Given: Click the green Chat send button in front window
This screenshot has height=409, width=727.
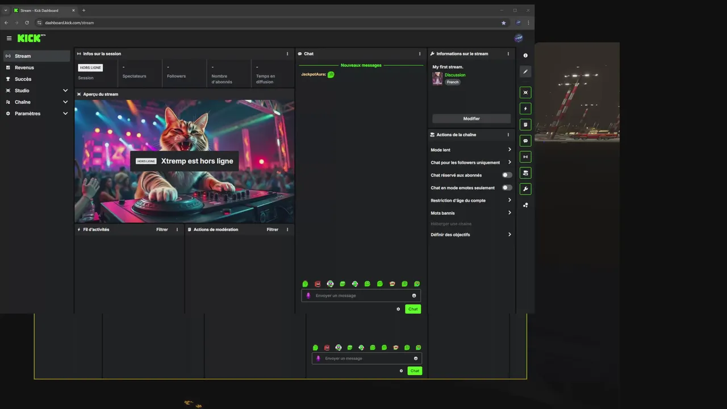Looking at the screenshot, I should 413,309.
